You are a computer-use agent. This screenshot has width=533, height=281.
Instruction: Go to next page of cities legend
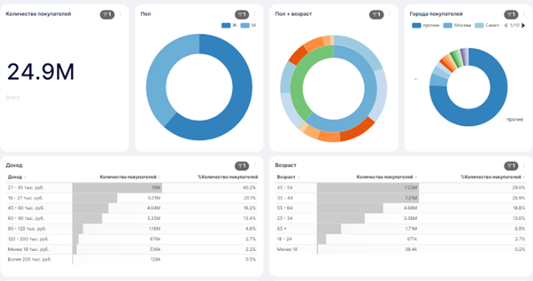[524, 25]
